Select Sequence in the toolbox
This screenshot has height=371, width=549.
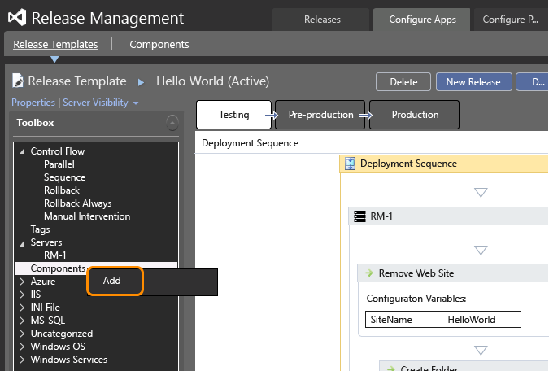coord(64,177)
